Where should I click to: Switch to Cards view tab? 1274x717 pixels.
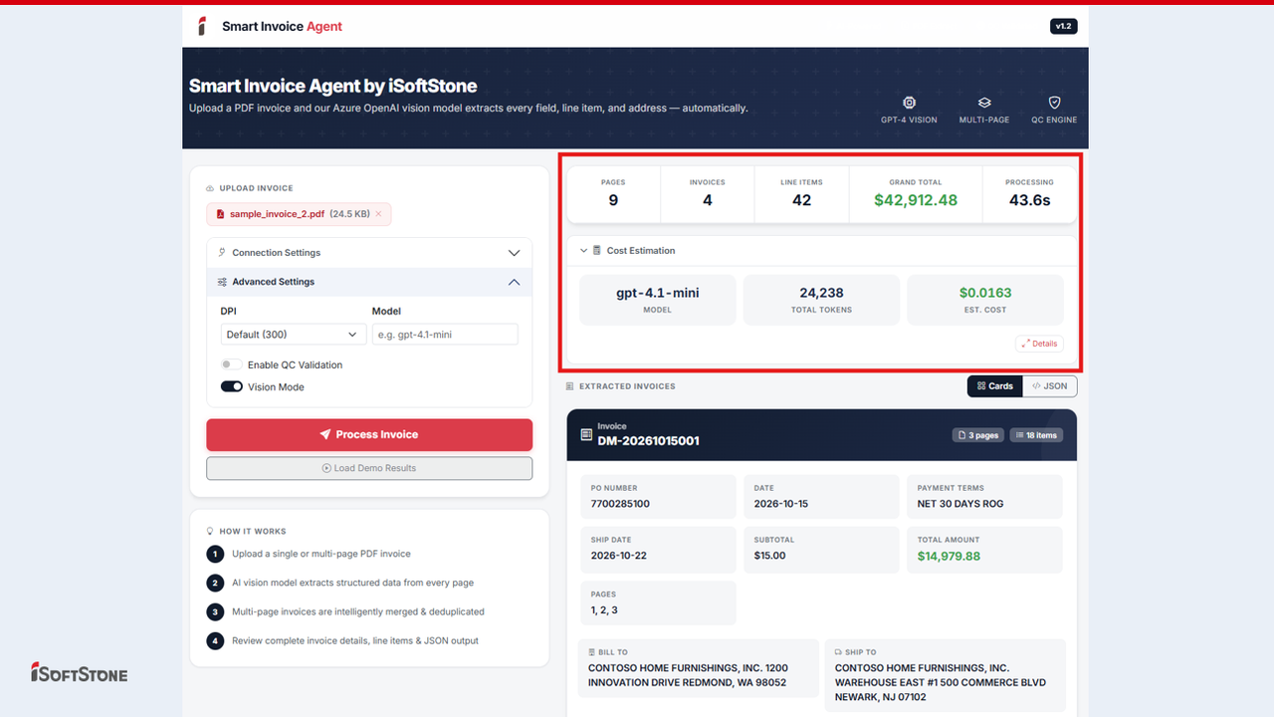tap(995, 386)
